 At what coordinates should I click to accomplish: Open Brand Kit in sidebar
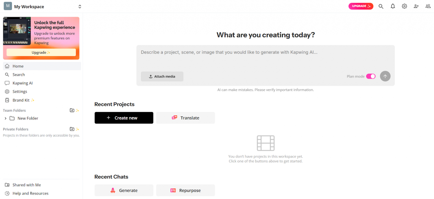coord(21,100)
